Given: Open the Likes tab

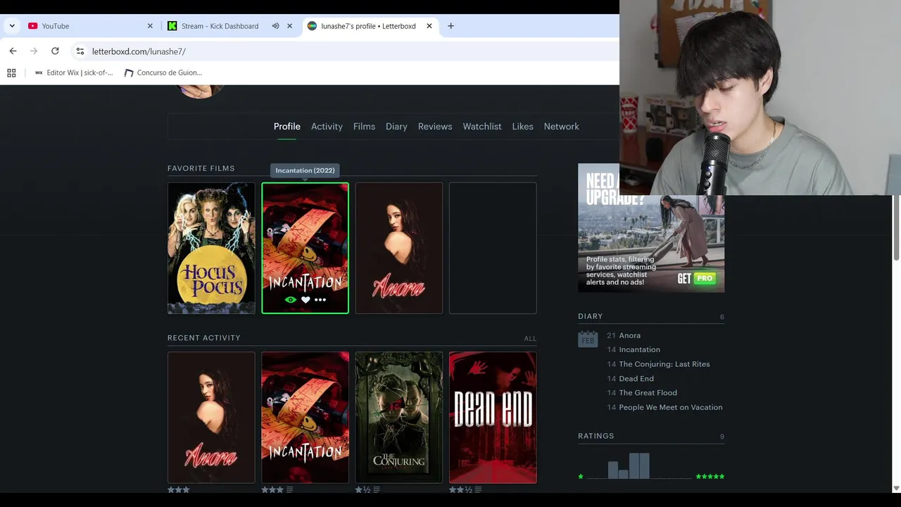Looking at the screenshot, I should pyautogui.click(x=522, y=127).
